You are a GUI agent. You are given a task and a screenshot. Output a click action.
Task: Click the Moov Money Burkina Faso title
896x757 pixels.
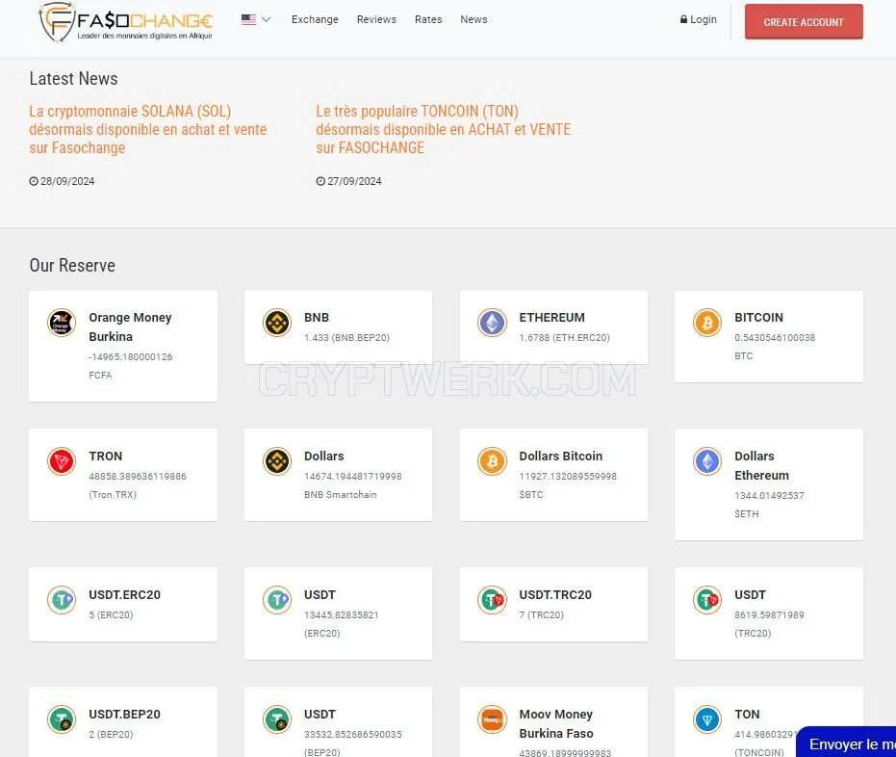(556, 723)
